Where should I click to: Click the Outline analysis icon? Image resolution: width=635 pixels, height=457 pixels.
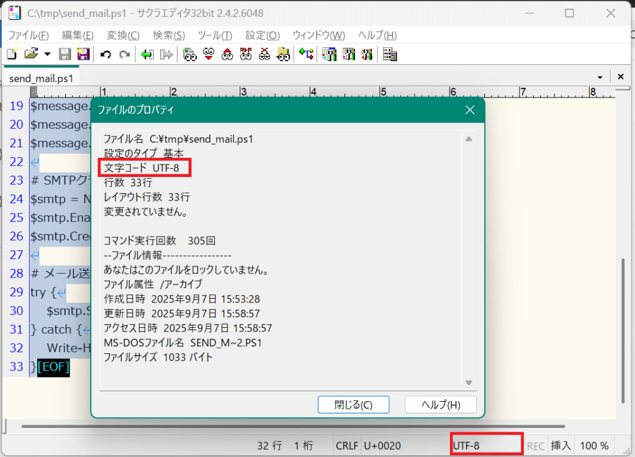tap(306, 55)
